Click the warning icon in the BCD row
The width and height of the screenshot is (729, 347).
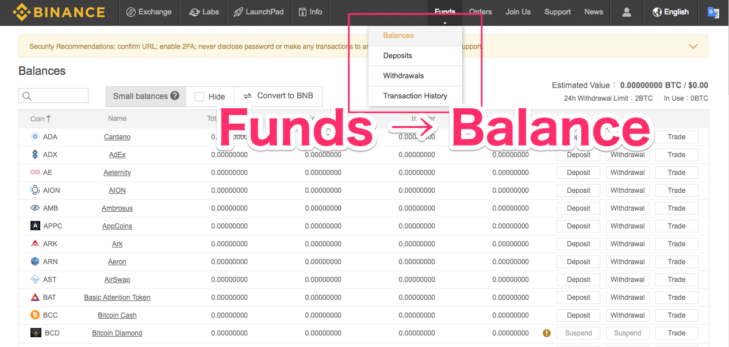click(x=547, y=333)
